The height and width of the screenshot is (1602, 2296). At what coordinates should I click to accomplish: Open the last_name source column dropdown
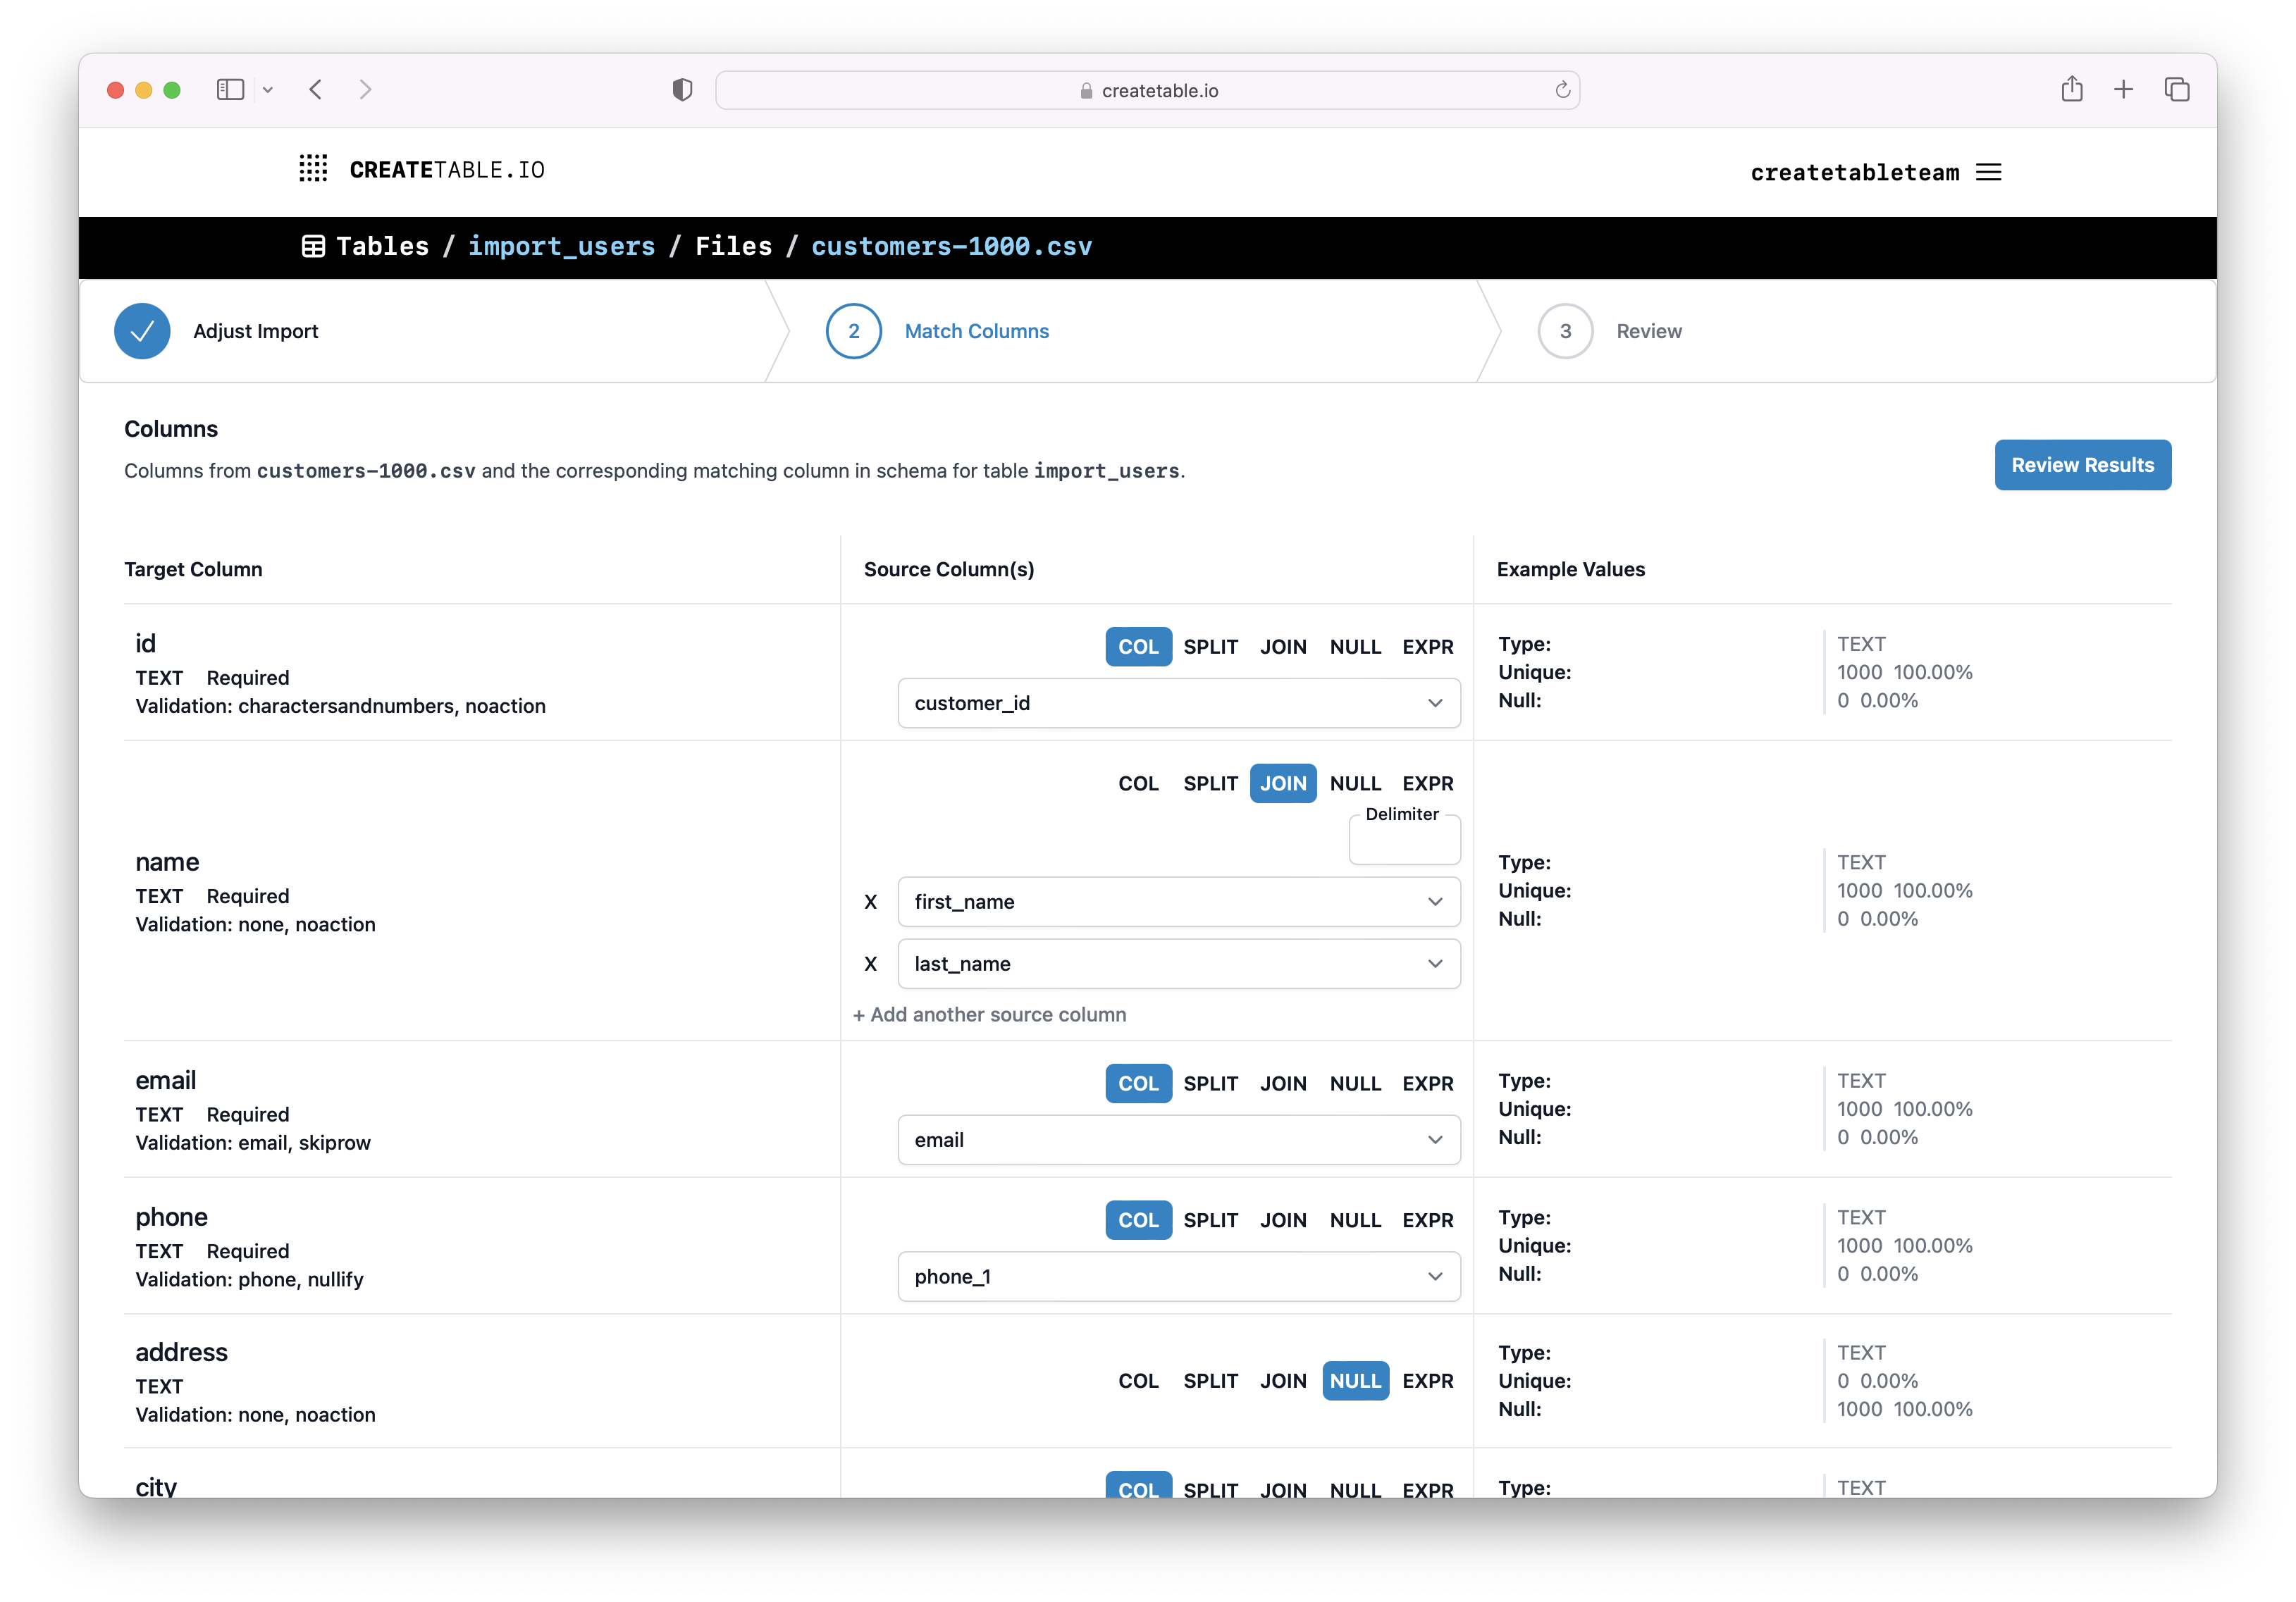click(1179, 964)
